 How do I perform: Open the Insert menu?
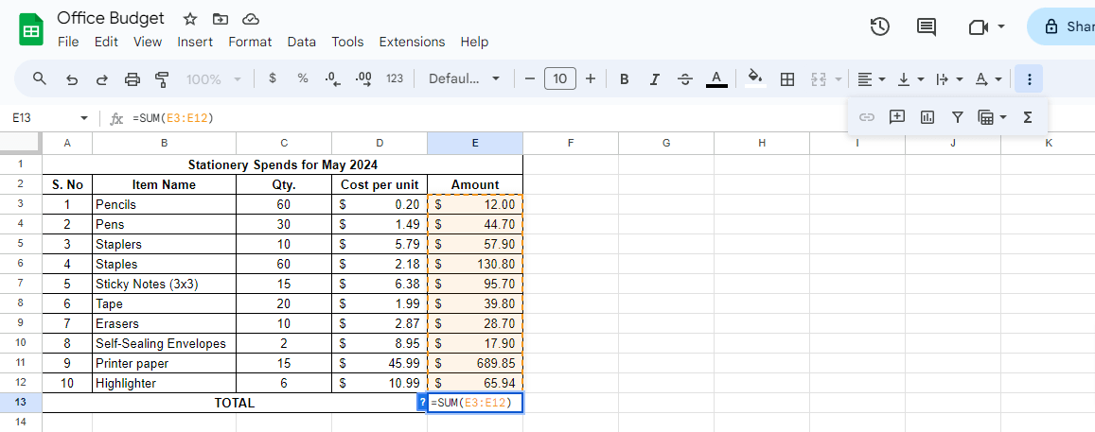(195, 42)
